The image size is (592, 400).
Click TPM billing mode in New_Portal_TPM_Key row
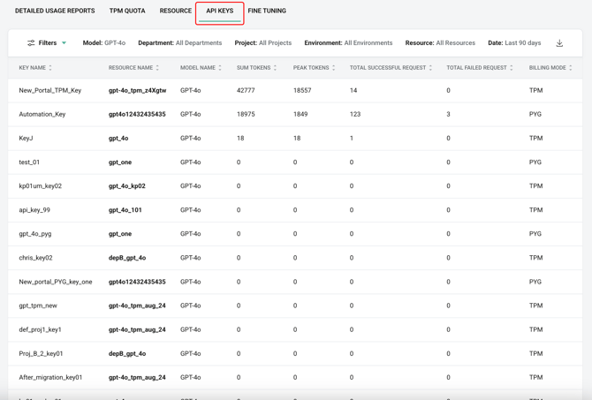click(x=535, y=91)
